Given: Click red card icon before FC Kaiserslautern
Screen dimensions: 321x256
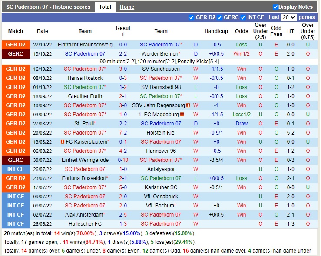Looking at the screenshot, I should (x=63, y=142).
